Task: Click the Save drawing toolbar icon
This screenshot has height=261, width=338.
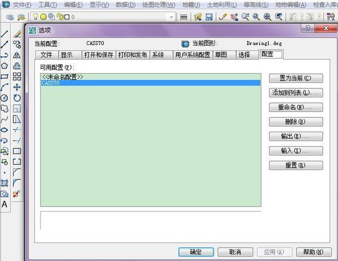Action: (209, 17)
